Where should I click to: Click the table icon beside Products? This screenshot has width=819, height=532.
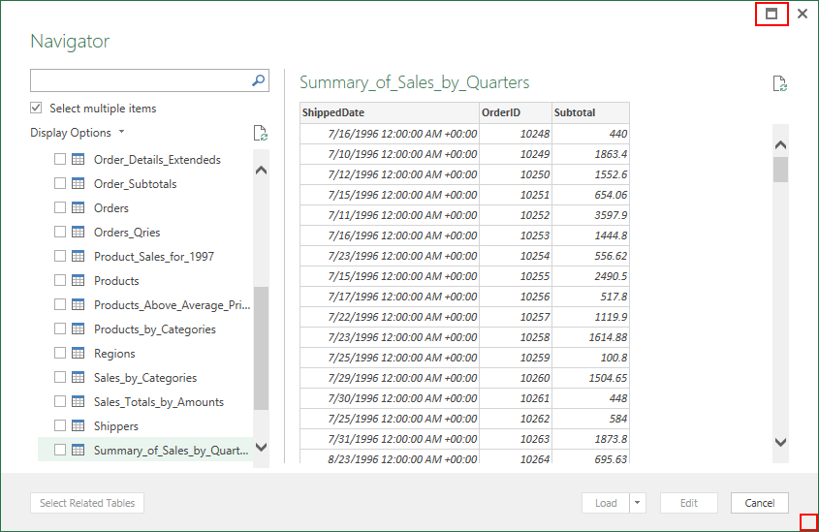(79, 281)
